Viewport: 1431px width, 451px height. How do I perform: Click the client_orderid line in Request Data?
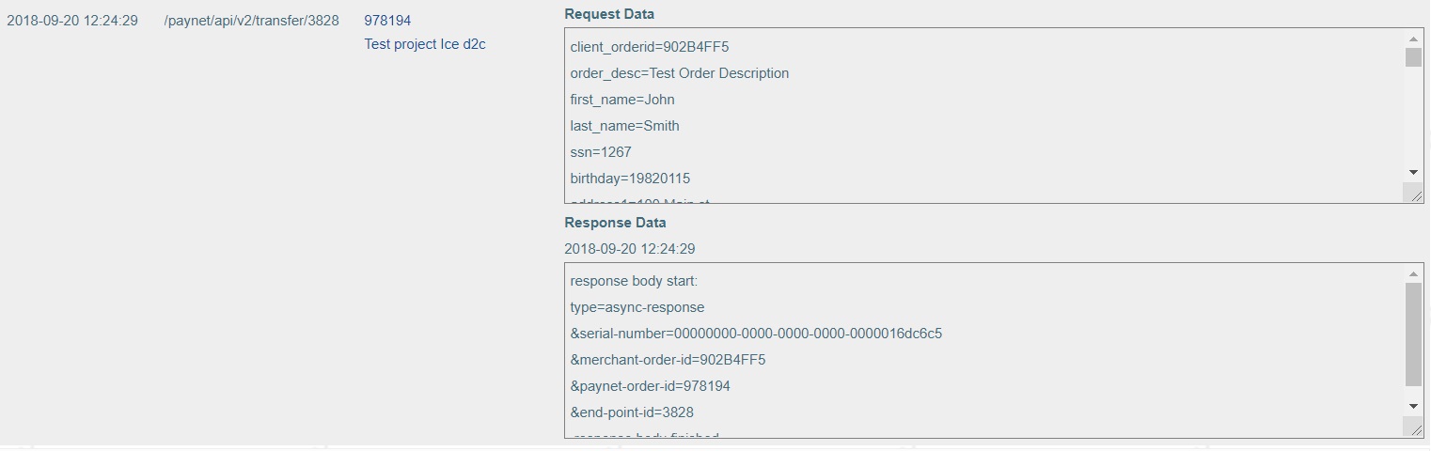pos(649,47)
